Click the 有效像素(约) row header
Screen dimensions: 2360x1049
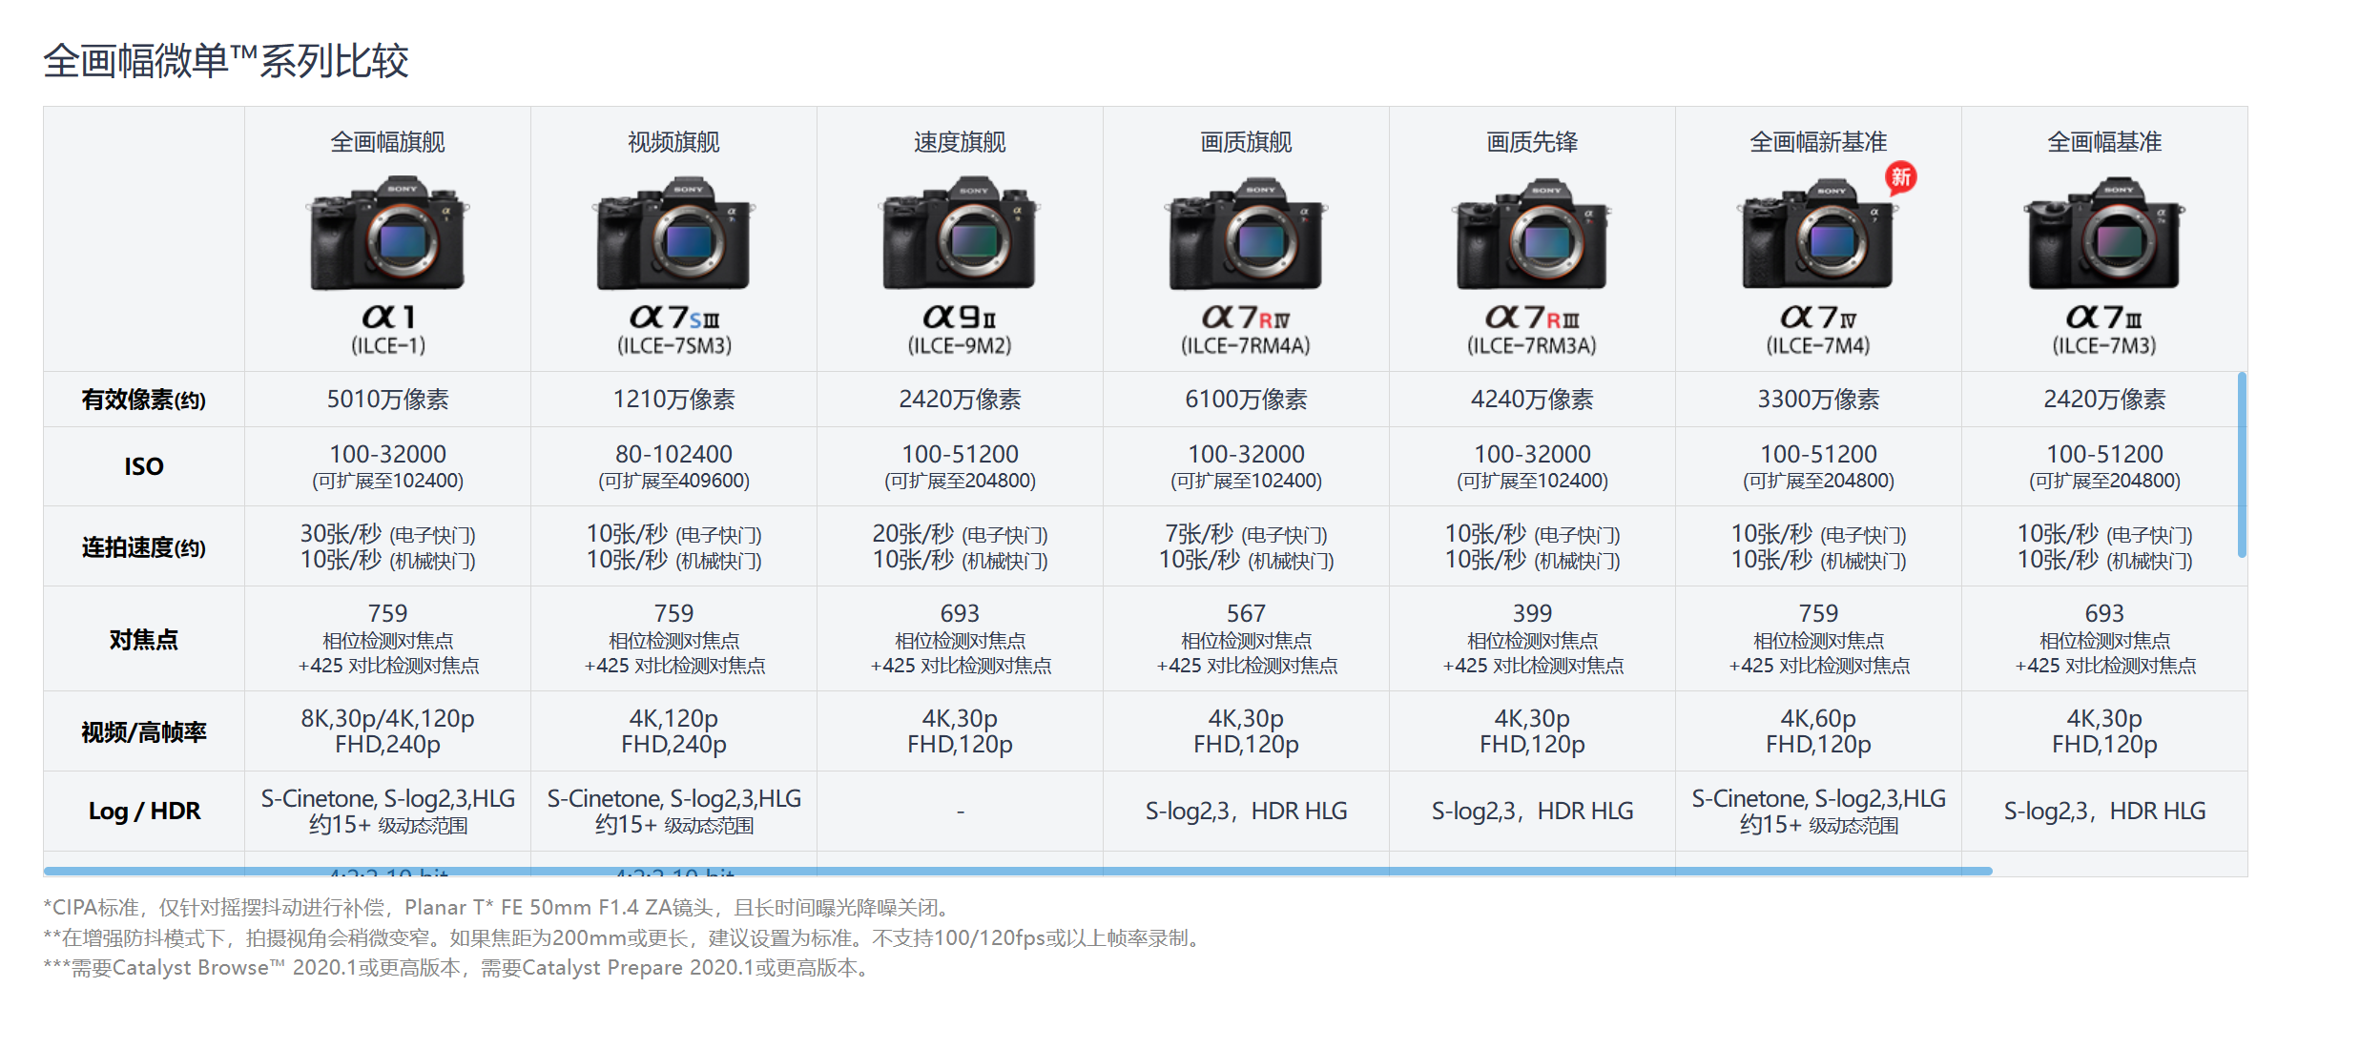click(144, 400)
